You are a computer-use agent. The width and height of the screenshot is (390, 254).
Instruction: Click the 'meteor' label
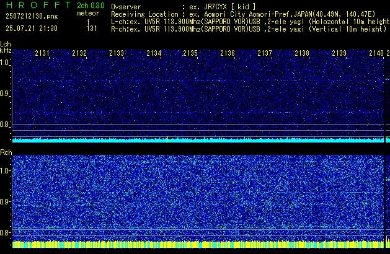point(88,13)
